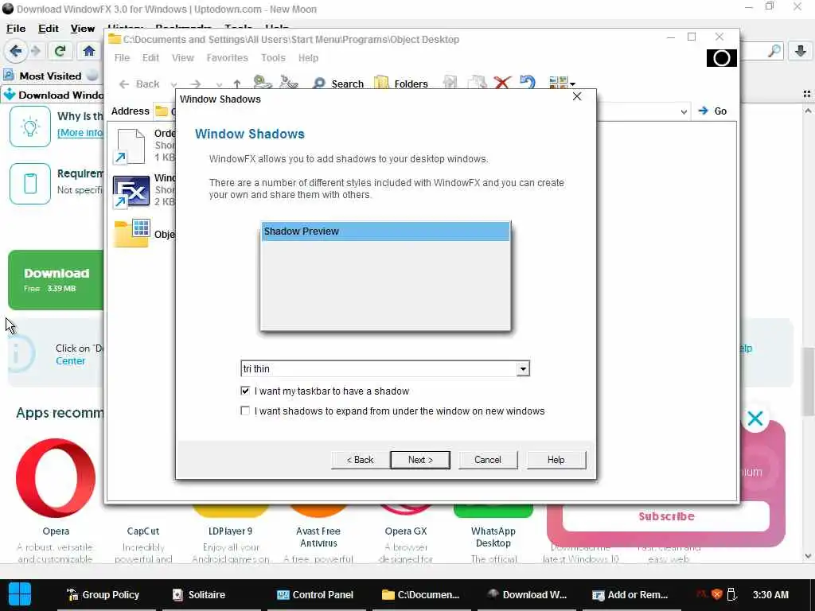The height and width of the screenshot is (611, 815).
Task: Open Edit menu in the Explorer window
Action: pos(150,57)
